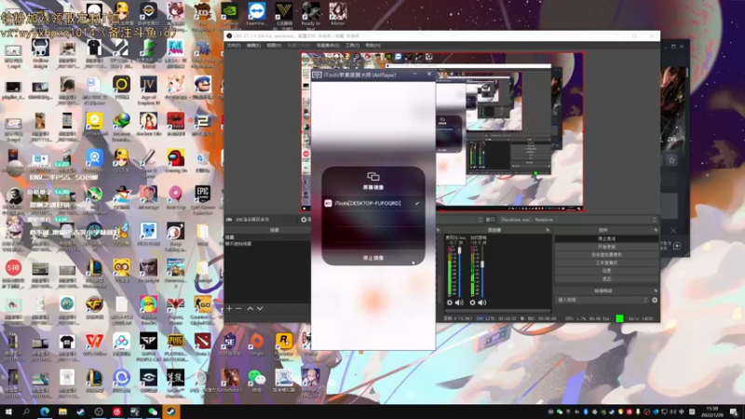This screenshot has height=419, width=745.
Task: Adjust the second mixer channel volume fader
Action: coord(482,264)
